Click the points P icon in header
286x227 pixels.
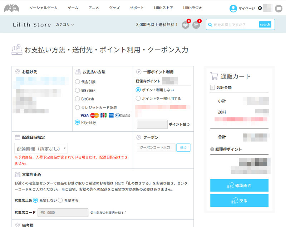260,8
